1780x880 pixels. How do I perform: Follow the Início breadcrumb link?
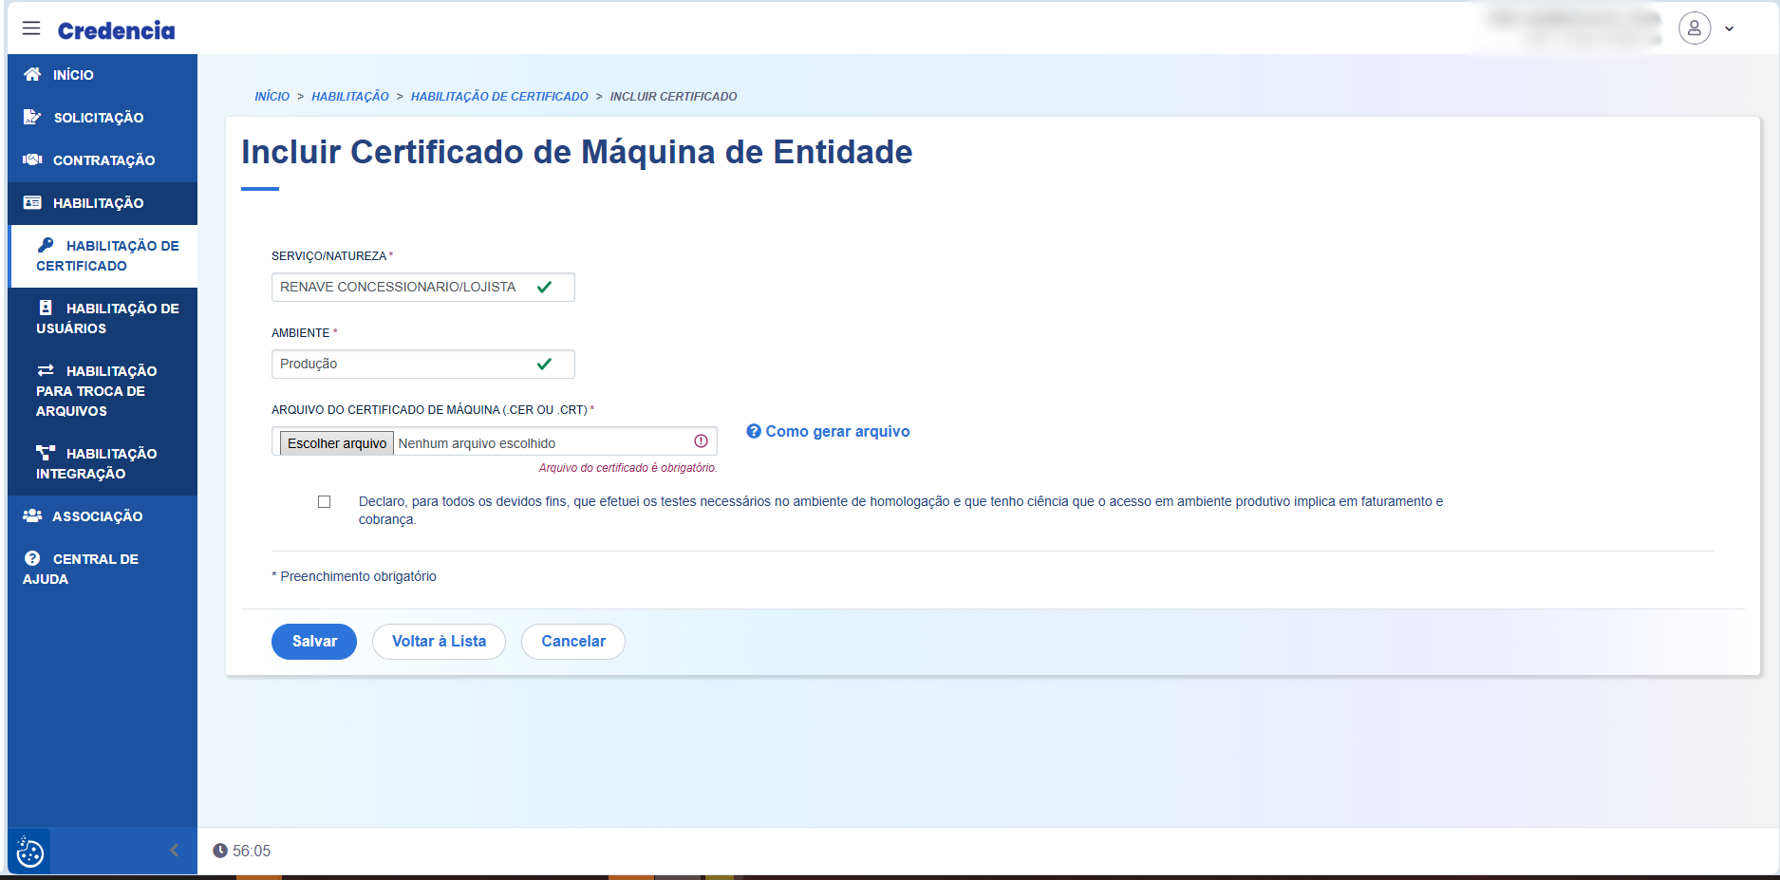click(272, 97)
